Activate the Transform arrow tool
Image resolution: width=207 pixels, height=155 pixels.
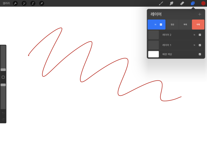42,3
